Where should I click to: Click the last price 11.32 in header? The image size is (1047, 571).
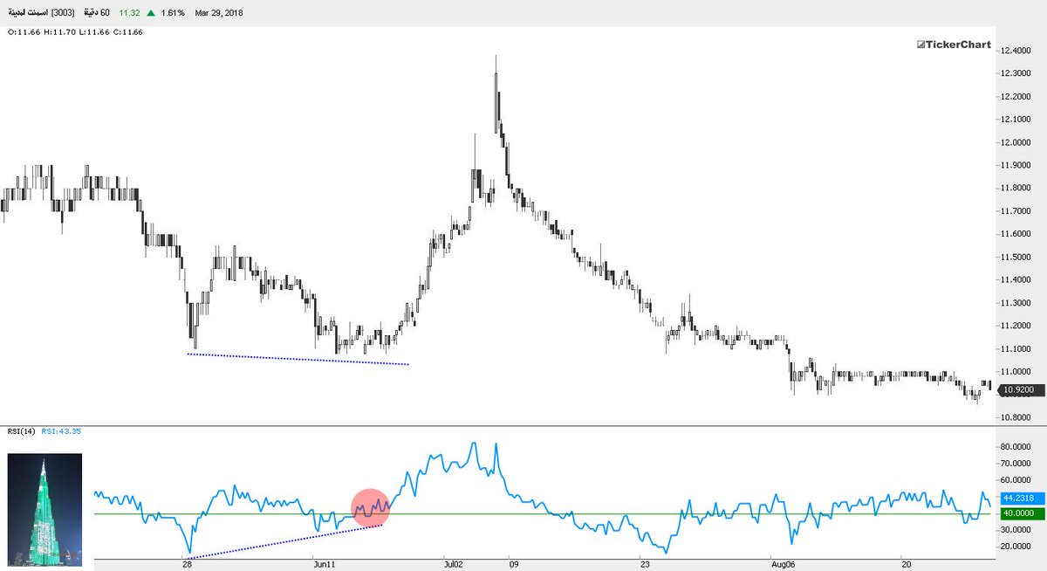tap(130, 14)
